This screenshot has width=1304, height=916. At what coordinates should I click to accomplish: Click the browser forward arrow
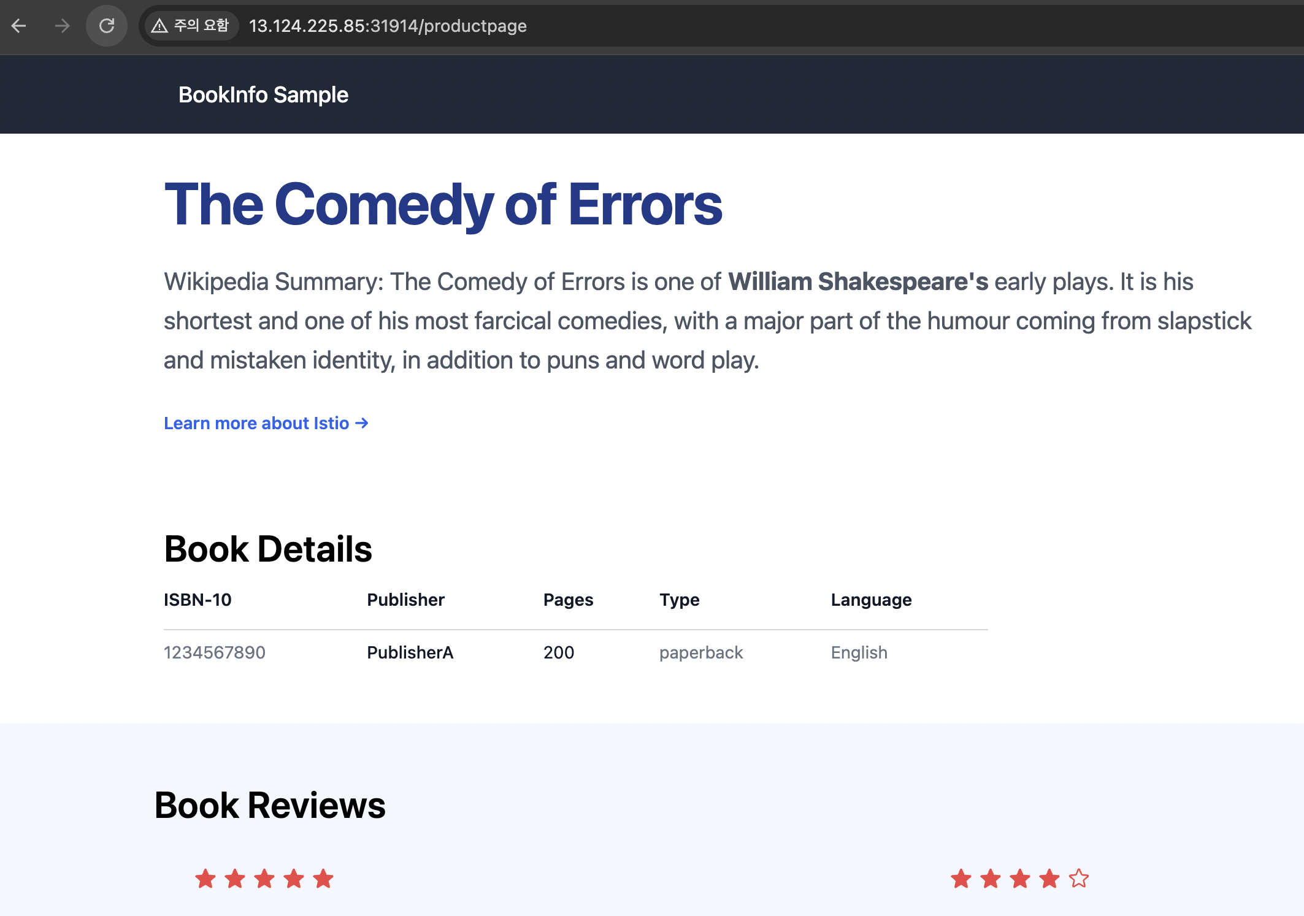pos(62,26)
